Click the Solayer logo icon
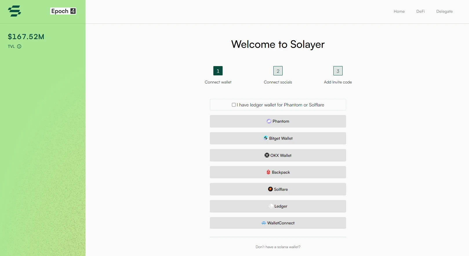Screen dimensions: 469x256 [x=14, y=11]
